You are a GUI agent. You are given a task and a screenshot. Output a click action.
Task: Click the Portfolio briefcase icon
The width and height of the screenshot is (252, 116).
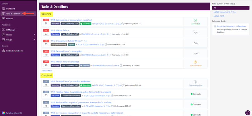pyautogui.click(x=3, y=19)
